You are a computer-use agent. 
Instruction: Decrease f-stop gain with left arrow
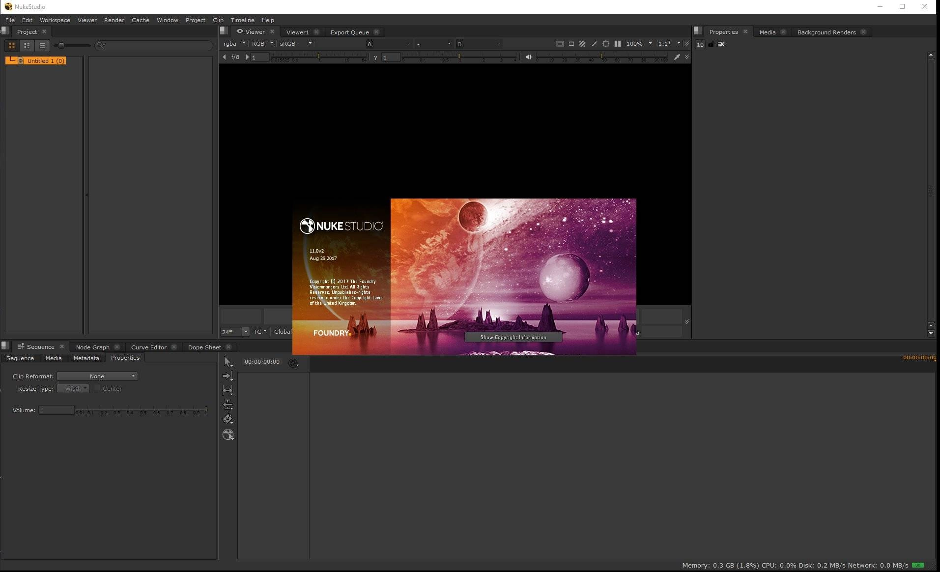[225, 57]
